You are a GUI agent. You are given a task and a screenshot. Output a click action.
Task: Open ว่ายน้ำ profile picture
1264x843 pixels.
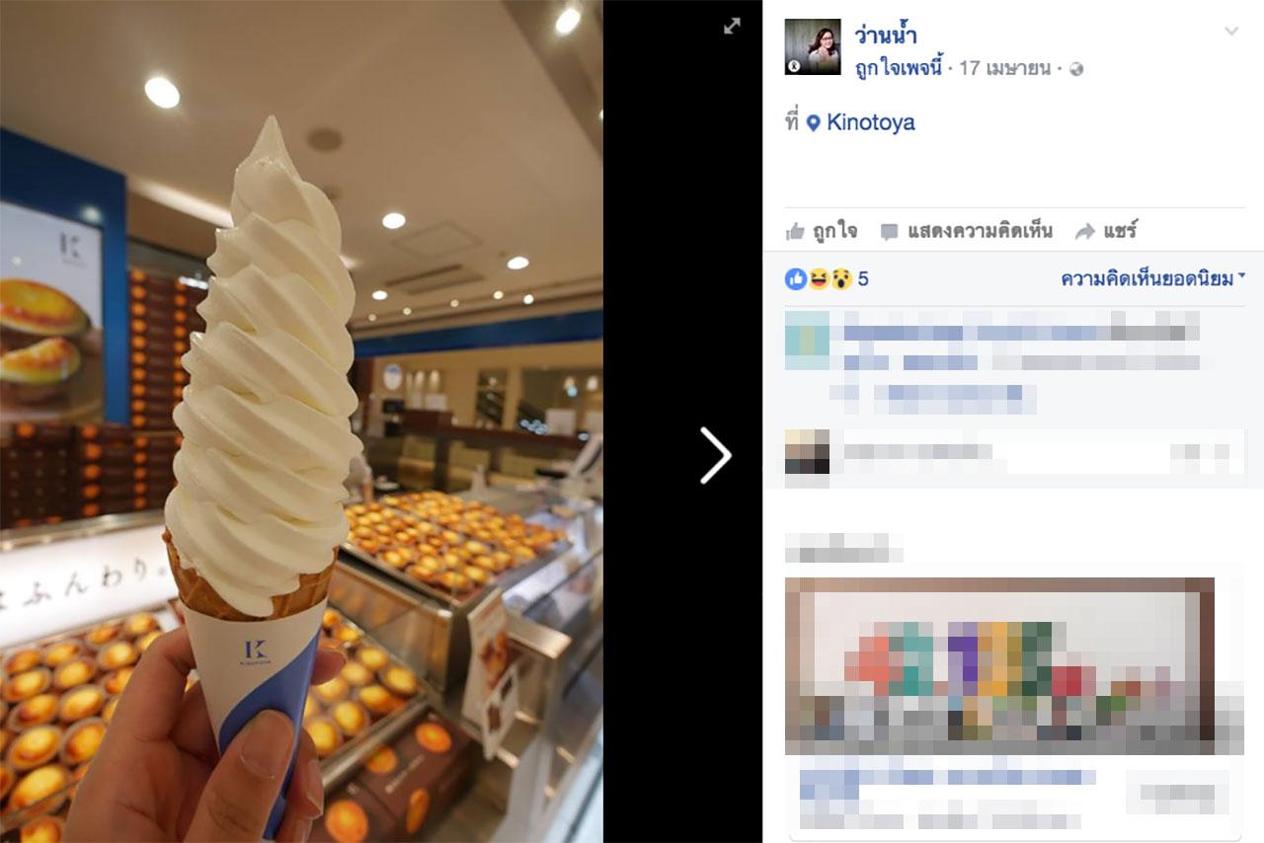(x=813, y=47)
